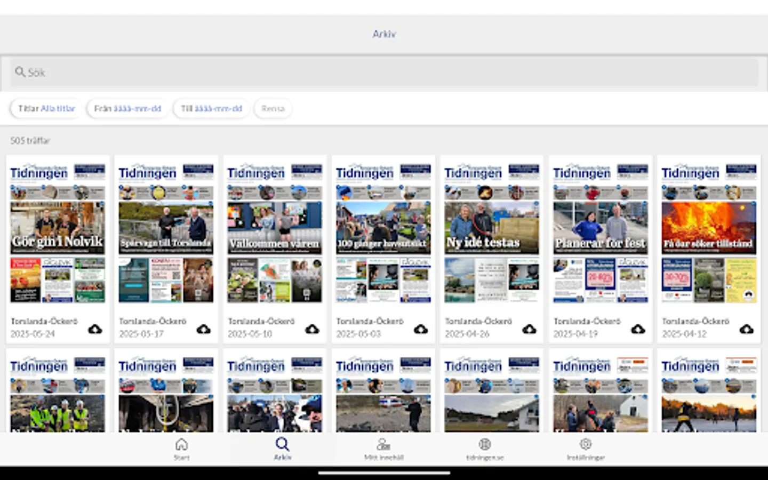
Task: Click the date text 2025-05-24
Action: [33, 334]
